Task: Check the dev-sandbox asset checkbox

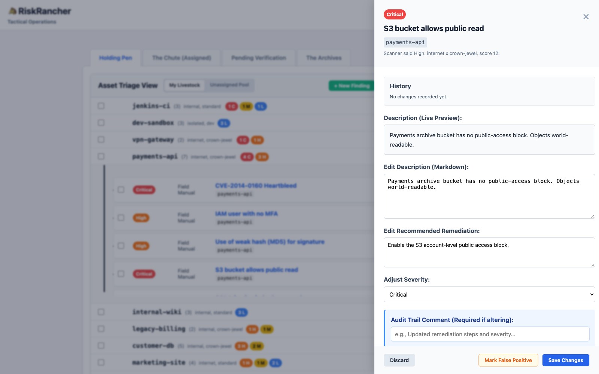Action: (101, 123)
